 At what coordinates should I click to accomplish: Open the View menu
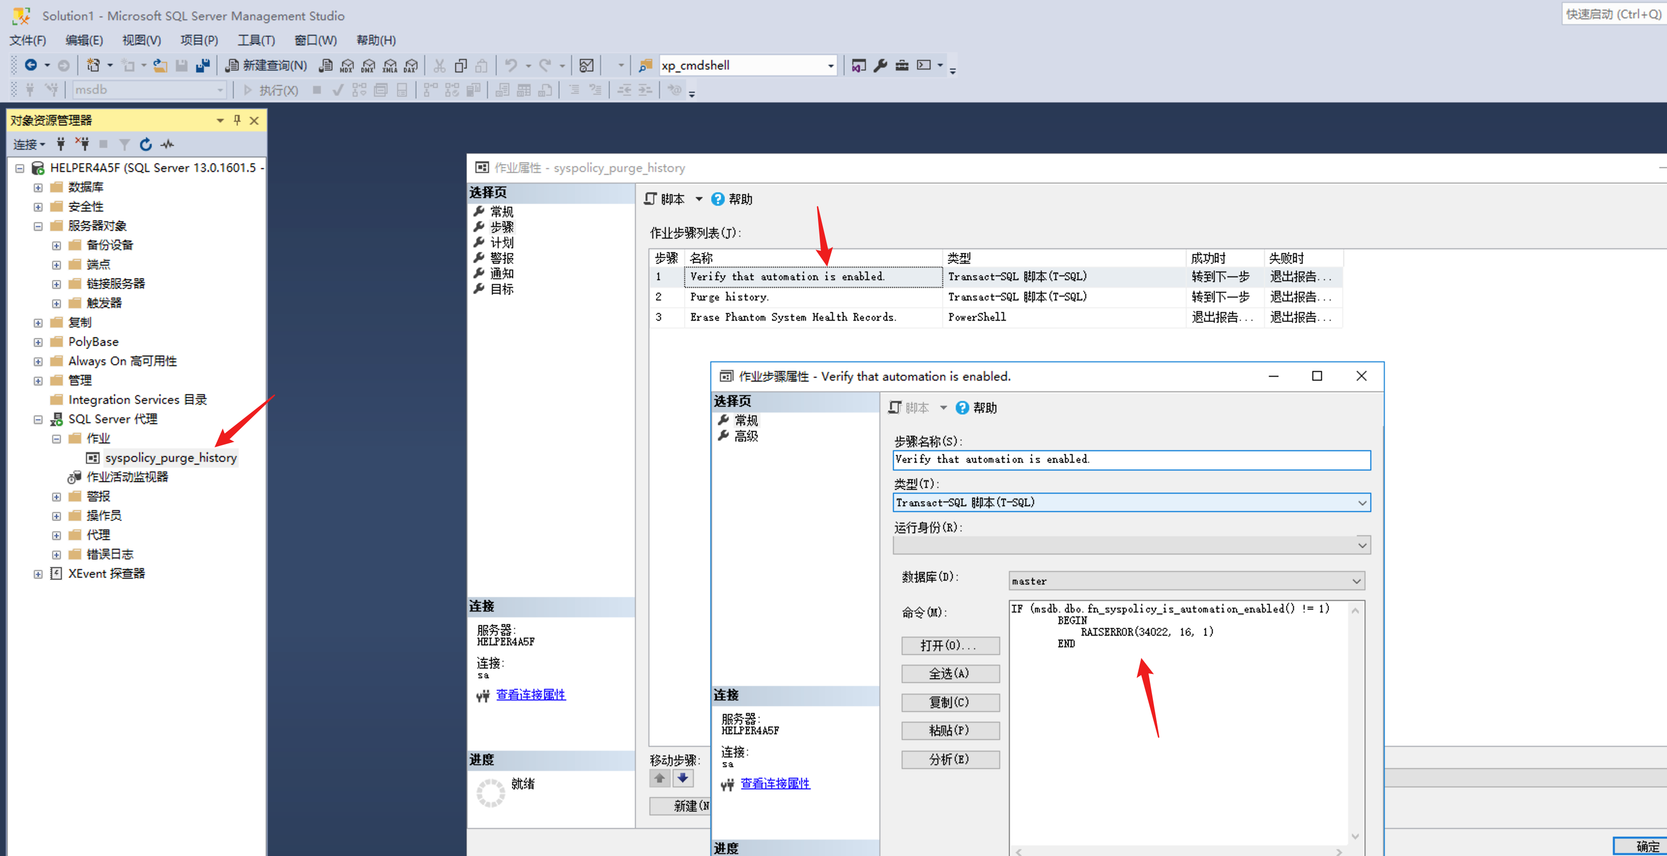point(141,40)
